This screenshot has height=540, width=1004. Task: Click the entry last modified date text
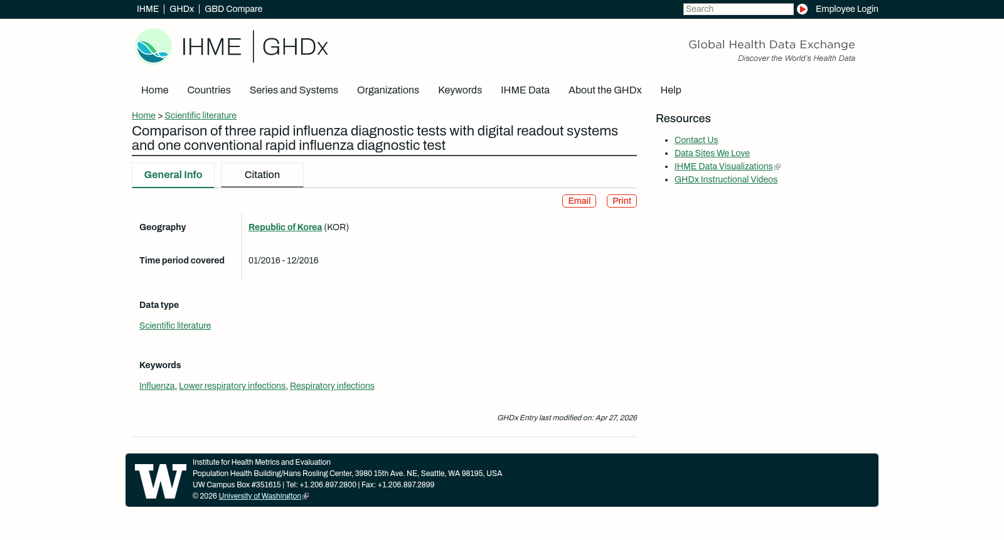coord(567,418)
